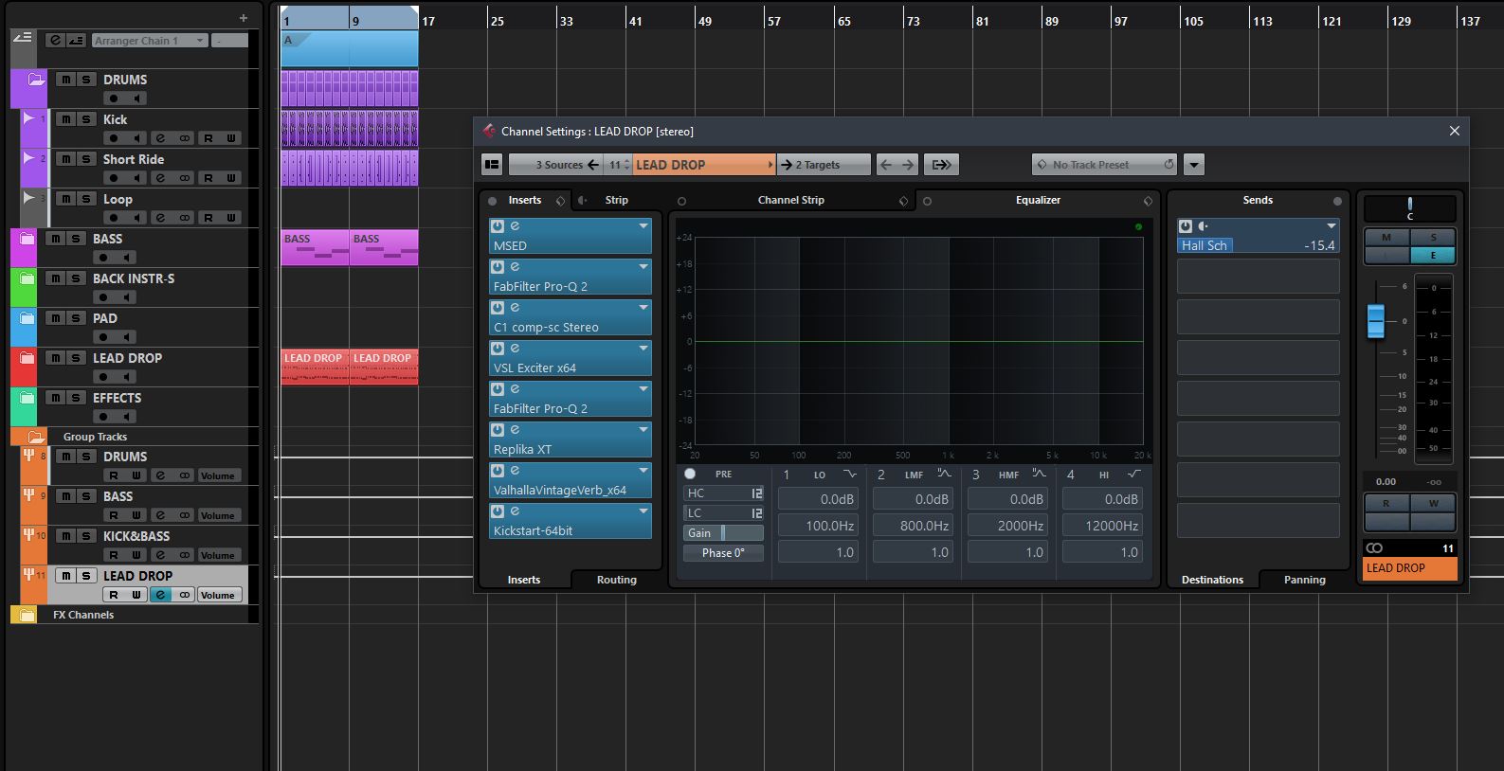This screenshot has width=1504, height=771.
Task: Click the low shelf filter type icon for band 1
Action: coord(849,475)
